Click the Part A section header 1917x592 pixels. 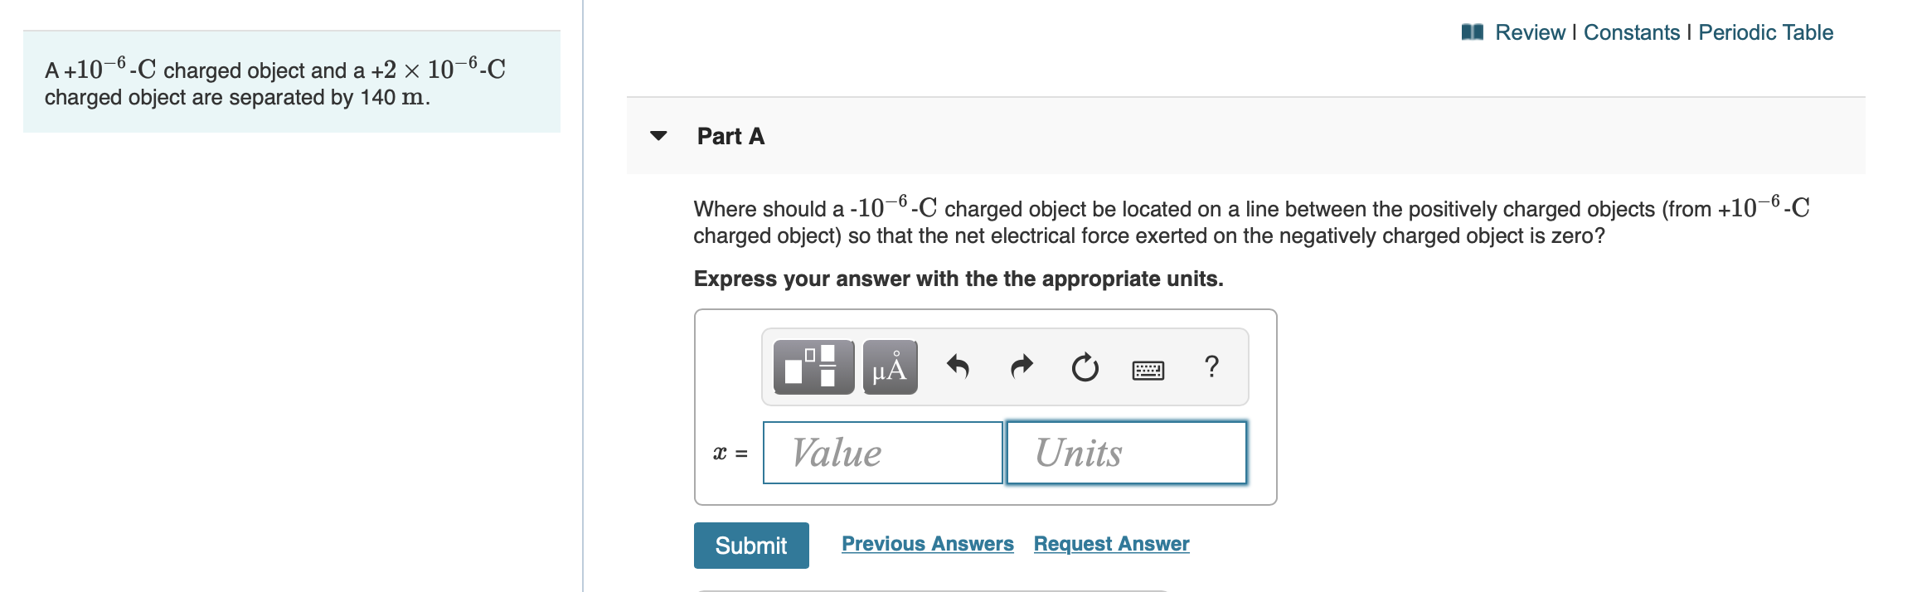tap(728, 136)
